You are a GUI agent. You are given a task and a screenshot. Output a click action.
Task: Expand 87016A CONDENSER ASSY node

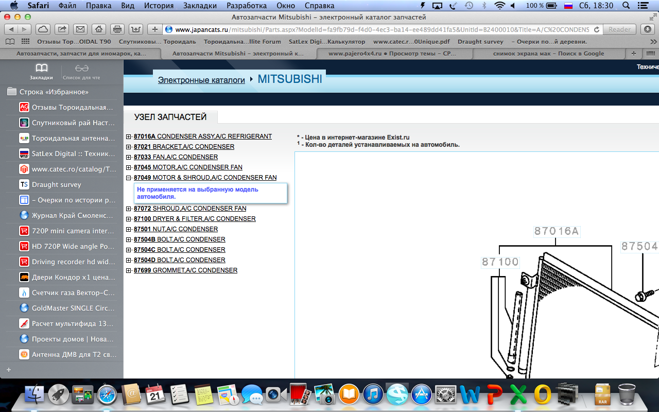(x=129, y=136)
